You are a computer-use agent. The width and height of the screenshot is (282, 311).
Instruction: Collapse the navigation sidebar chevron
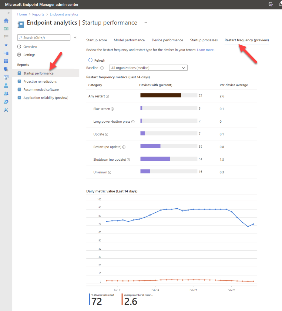tap(8, 13)
